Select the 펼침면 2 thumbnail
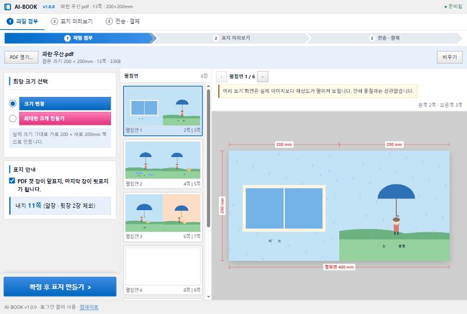Screen dimensions: 467x314 point(163,164)
